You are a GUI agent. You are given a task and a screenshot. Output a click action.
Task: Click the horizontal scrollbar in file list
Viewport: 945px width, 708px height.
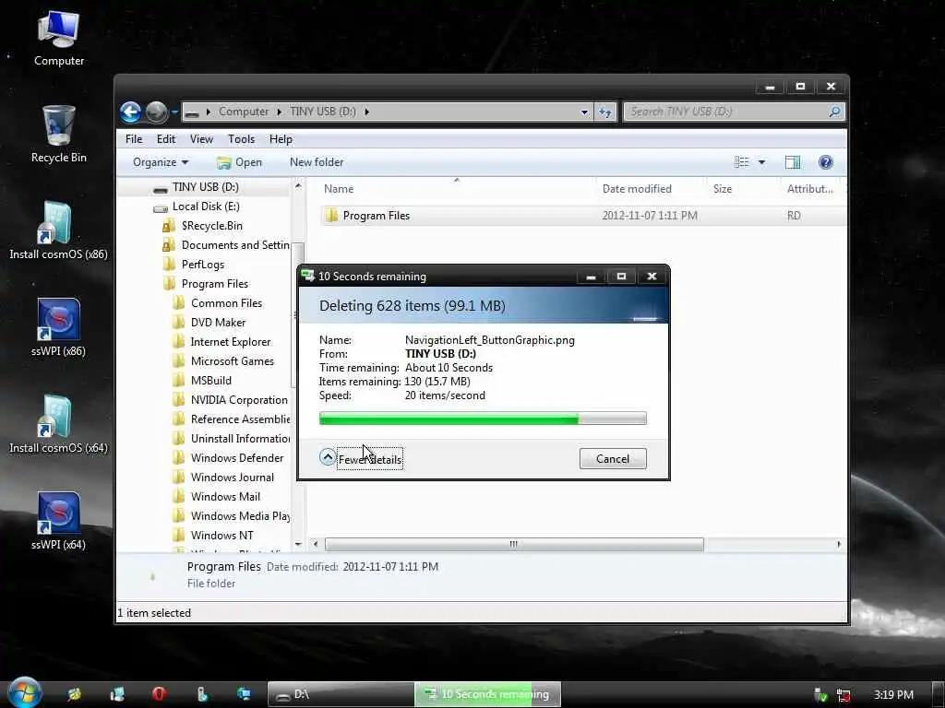coord(513,544)
